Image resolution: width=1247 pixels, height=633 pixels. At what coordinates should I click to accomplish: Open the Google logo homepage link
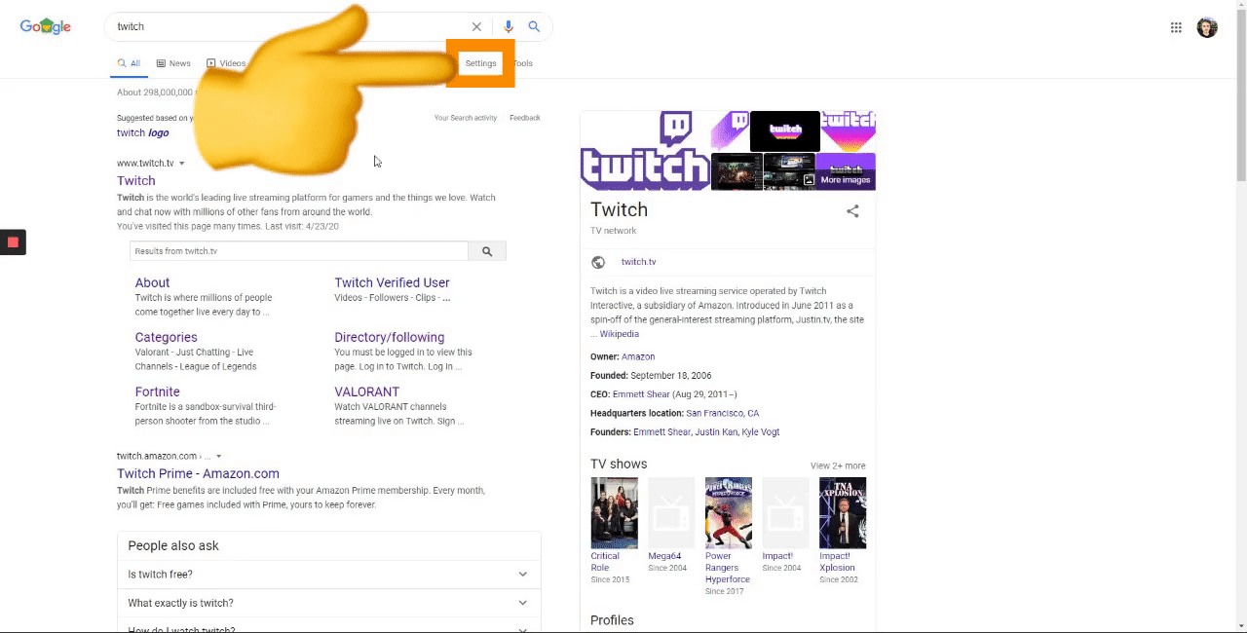pyautogui.click(x=46, y=27)
